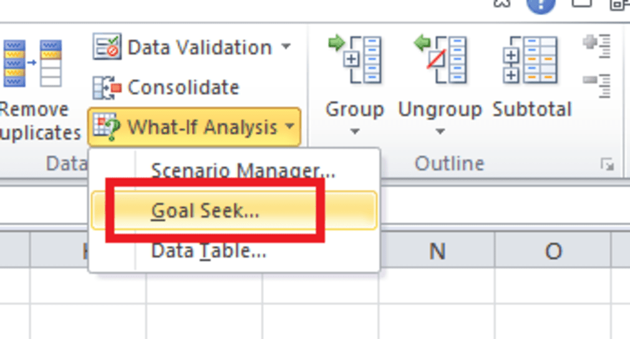Click the Remove Duplicates icon
Image resolution: width=630 pixels, height=339 pixels.
click(x=32, y=63)
